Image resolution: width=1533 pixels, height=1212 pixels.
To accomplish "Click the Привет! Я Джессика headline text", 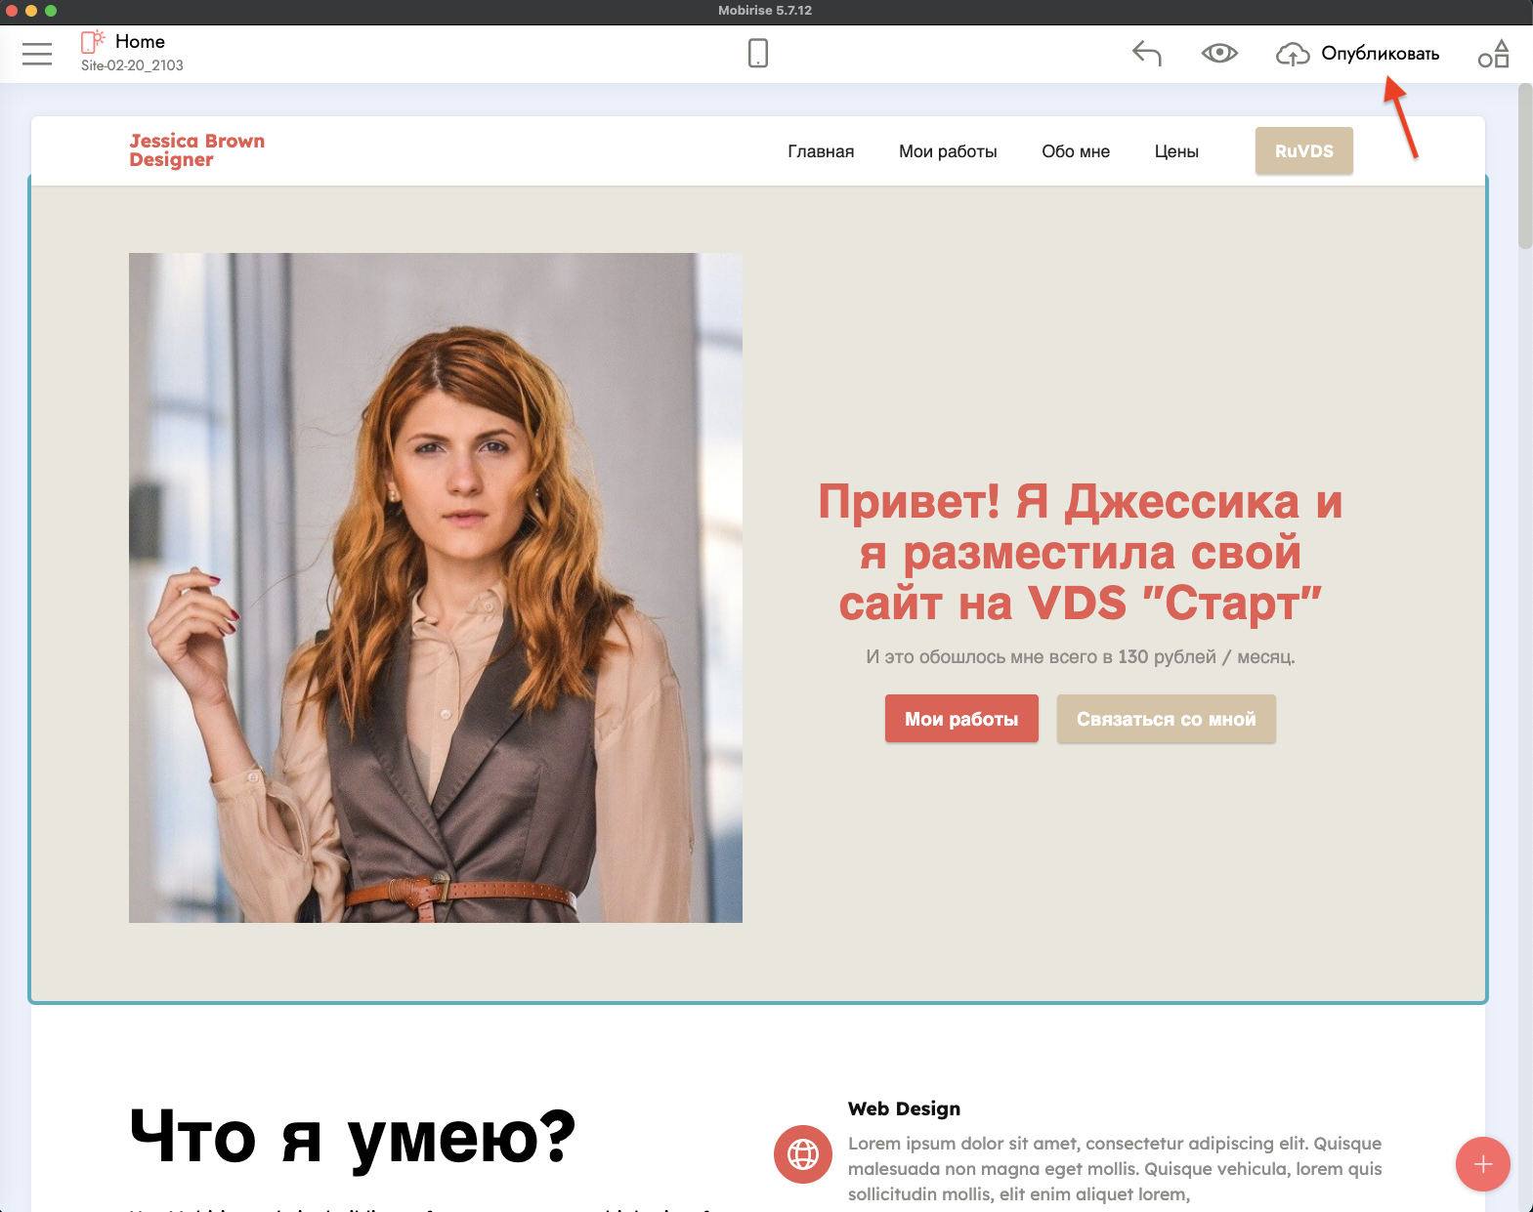I will point(1081,552).
